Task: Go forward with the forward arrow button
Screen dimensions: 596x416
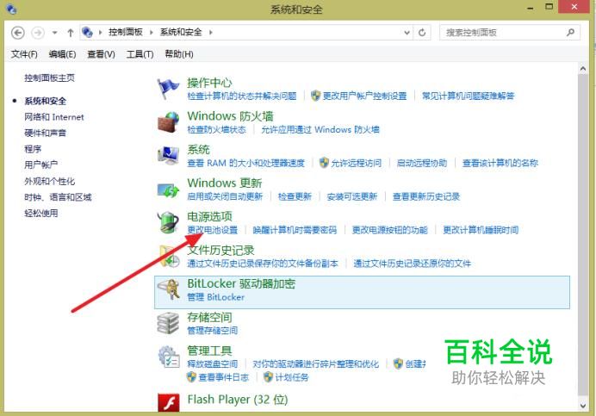Action: coord(38,33)
